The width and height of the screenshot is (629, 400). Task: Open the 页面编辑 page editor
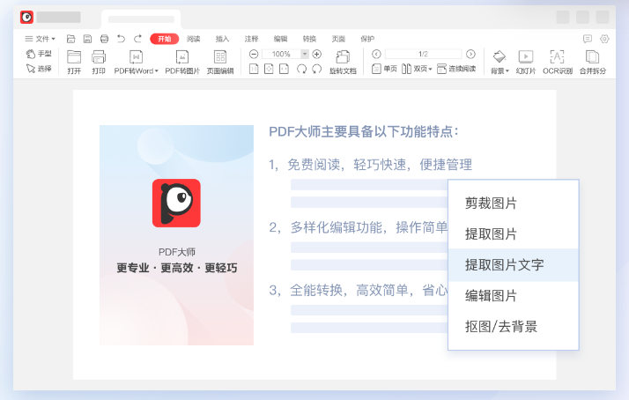[220, 63]
